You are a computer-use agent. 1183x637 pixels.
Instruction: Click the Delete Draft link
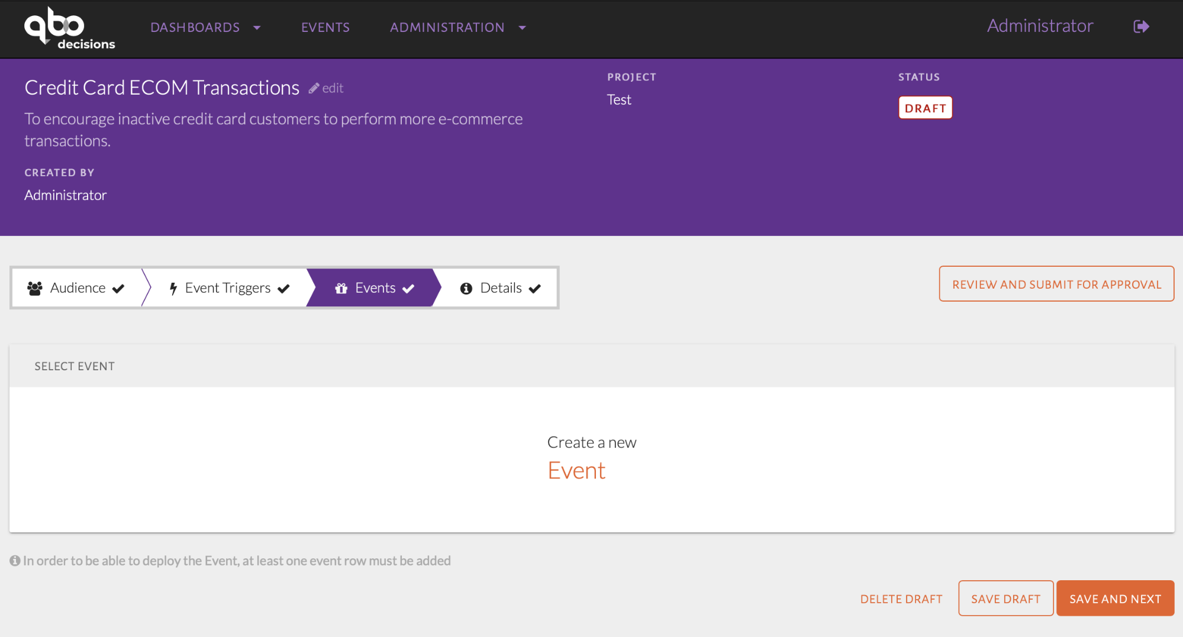pos(901,599)
